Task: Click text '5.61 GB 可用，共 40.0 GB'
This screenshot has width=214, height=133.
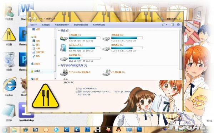Action: click(81, 40)
